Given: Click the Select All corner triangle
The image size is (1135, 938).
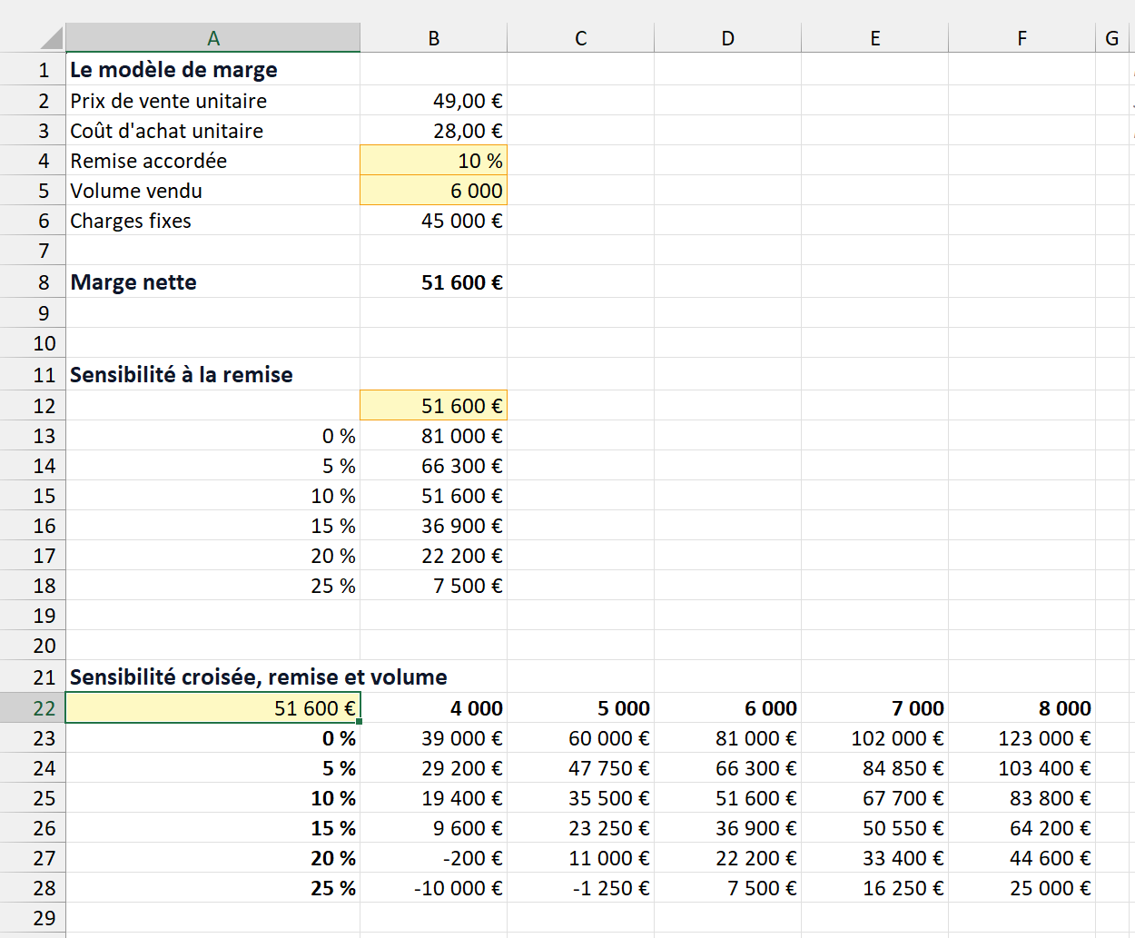Looking at the screenshot, I should click(52, 38).
